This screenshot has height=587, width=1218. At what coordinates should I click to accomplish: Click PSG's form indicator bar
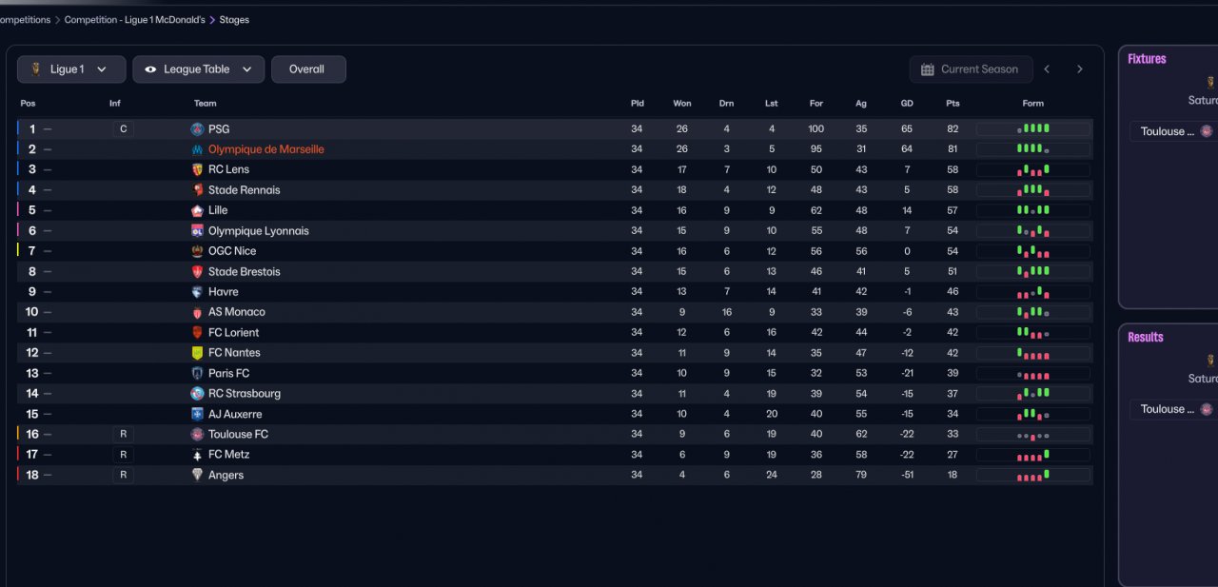pyautogui.click(x=1032, y=129)
